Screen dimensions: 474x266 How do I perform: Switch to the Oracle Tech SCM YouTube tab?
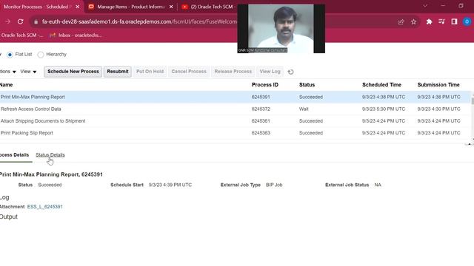coord(209,7)
